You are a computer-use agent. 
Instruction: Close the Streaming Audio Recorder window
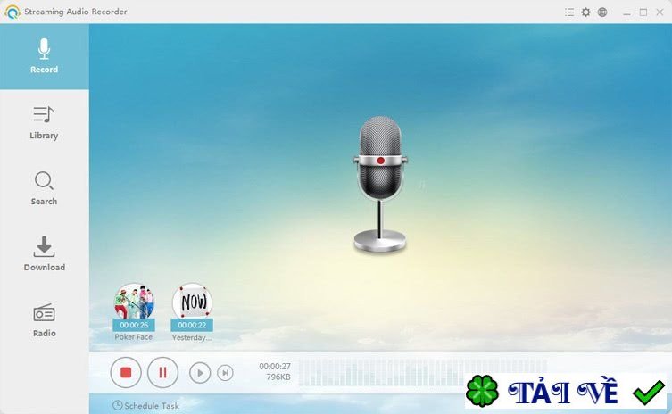pos(660,12)
